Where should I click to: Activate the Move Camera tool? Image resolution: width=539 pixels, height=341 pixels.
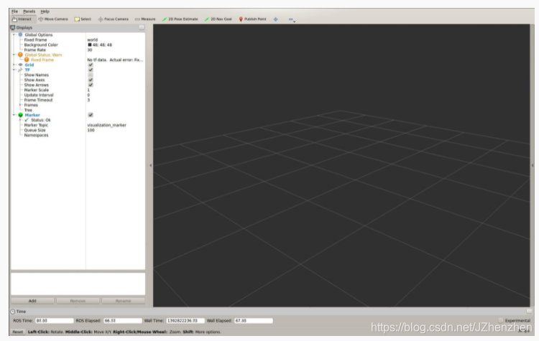tap(53, 19)
